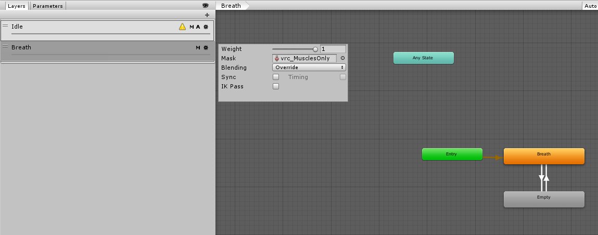Click the Breath layer drag handle

[x=5, y=46]
